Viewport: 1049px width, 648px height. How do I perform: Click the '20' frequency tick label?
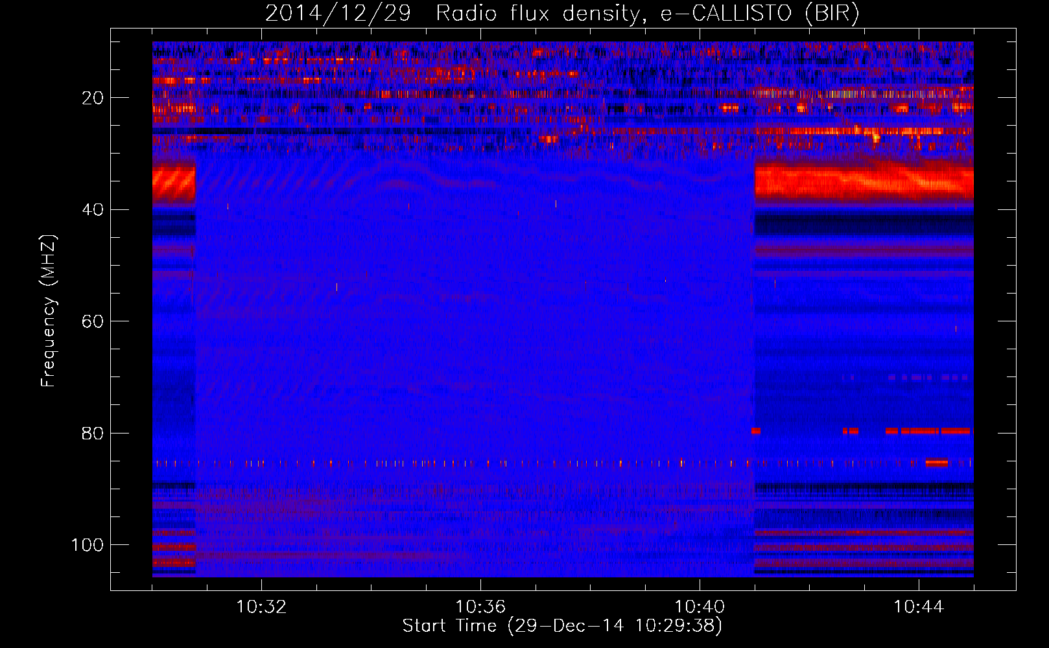click(93, 98)
